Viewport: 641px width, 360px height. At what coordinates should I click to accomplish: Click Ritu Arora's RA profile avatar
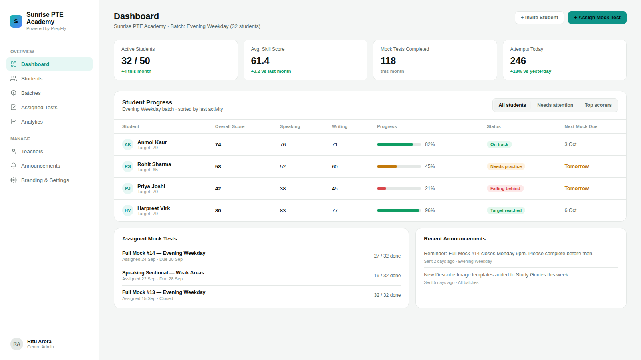click(17, 344)
